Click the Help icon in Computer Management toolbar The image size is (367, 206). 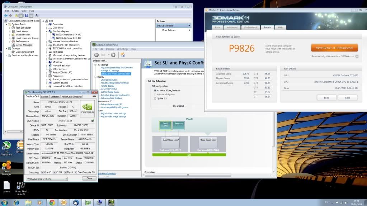pos(27,15)
